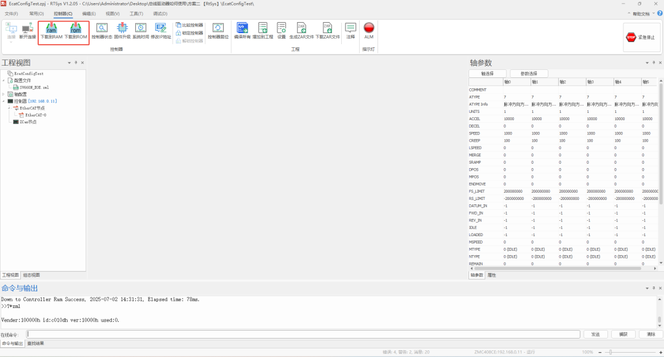
Task: Switch to 属性 tab
Action: click(x=492, y=275)
